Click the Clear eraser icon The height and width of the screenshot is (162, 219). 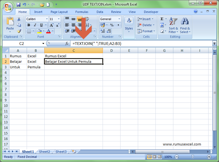tap(162, 31)
